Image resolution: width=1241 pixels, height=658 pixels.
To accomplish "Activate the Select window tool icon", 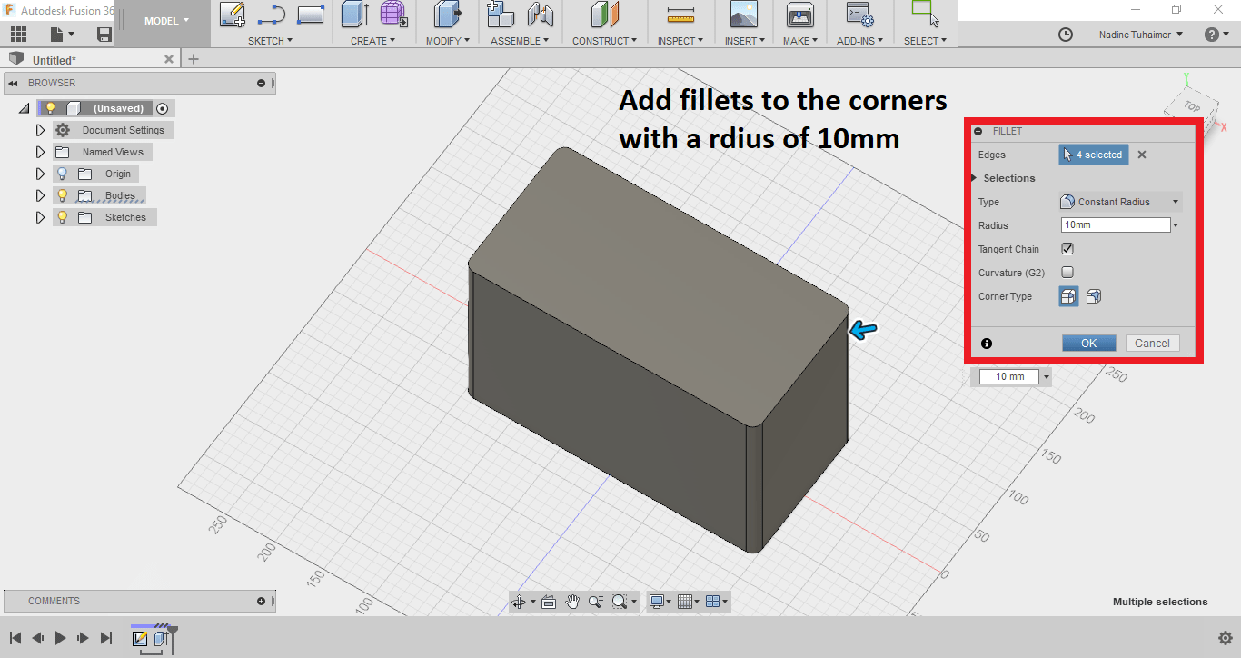I will coord(925,14).
